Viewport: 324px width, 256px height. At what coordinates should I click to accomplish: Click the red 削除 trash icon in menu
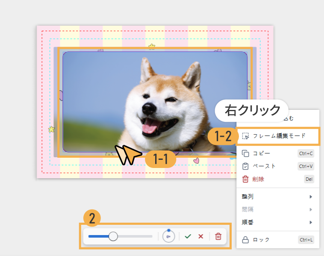pyautogui.click(x=245, y=179)
